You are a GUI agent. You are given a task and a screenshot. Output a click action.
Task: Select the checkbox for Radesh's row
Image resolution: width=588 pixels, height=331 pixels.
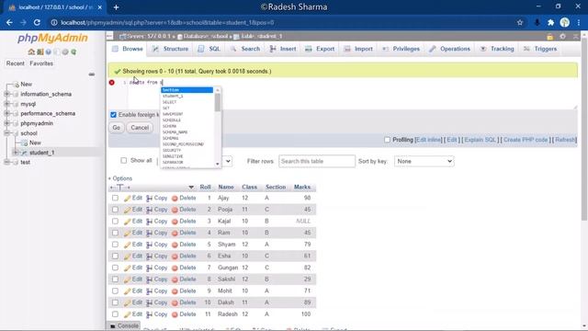coord(115,314)
